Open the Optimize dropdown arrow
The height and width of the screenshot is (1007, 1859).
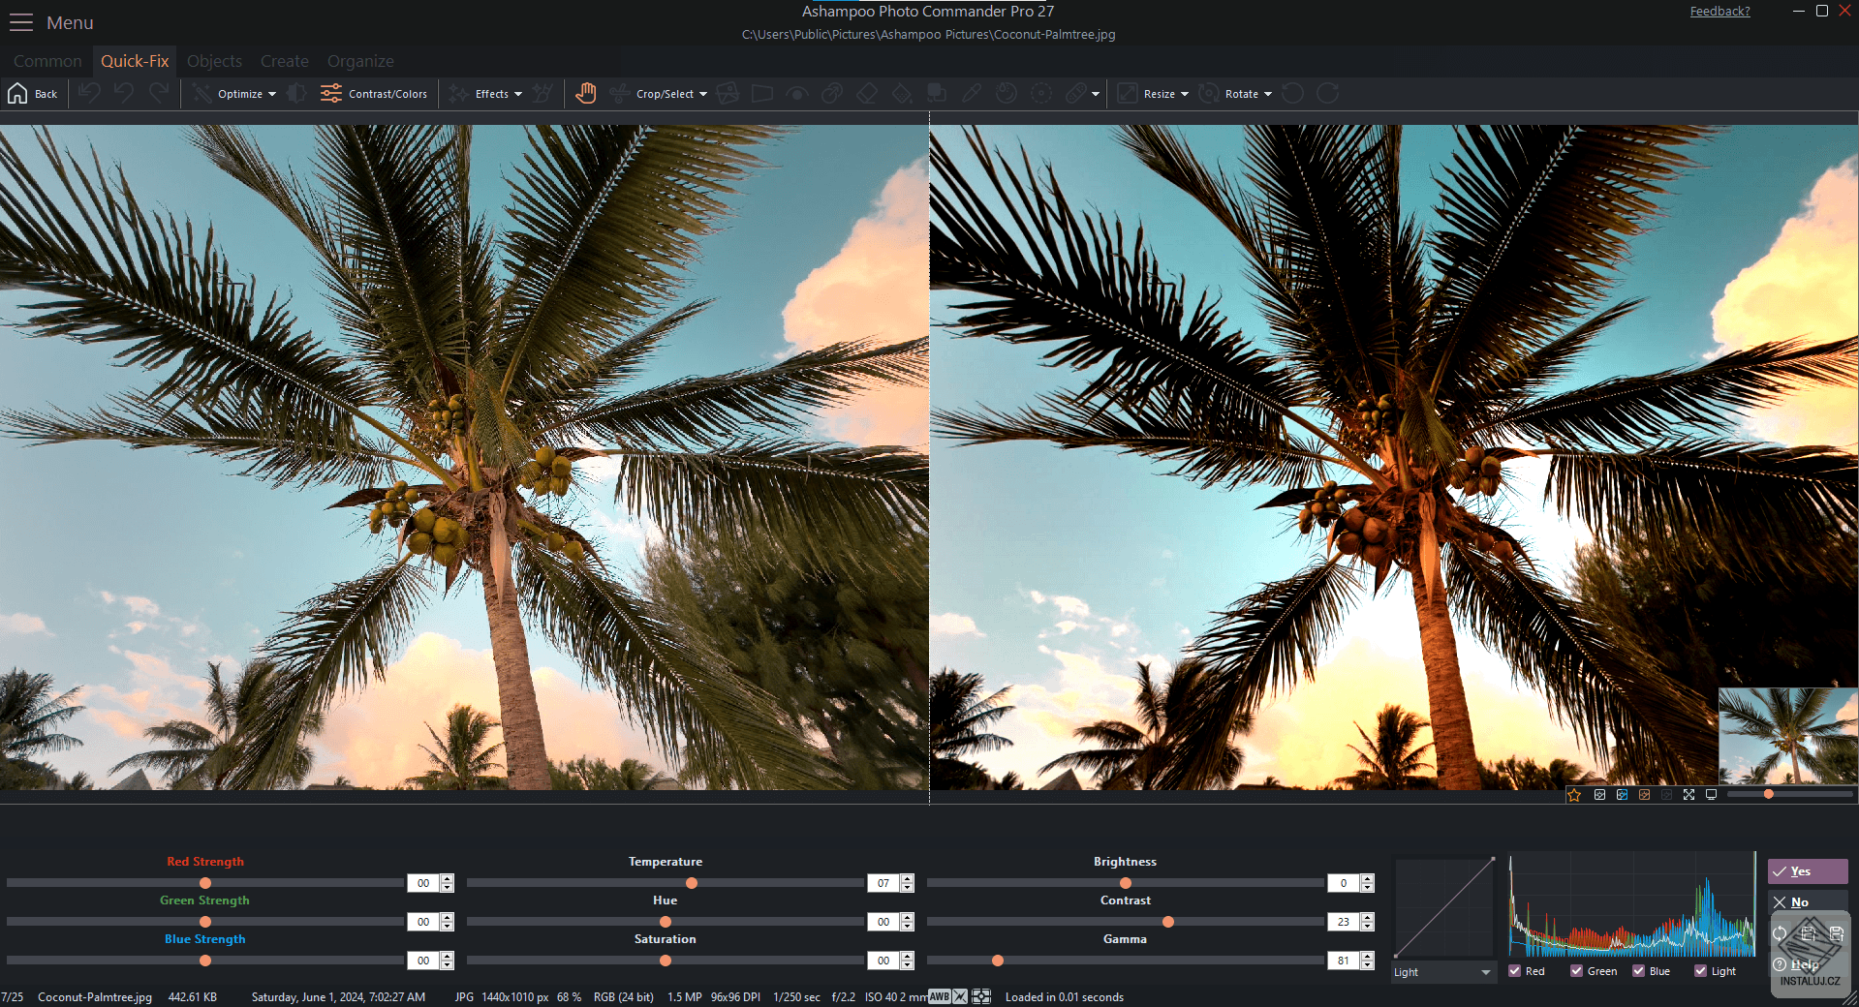pos(272,94)
